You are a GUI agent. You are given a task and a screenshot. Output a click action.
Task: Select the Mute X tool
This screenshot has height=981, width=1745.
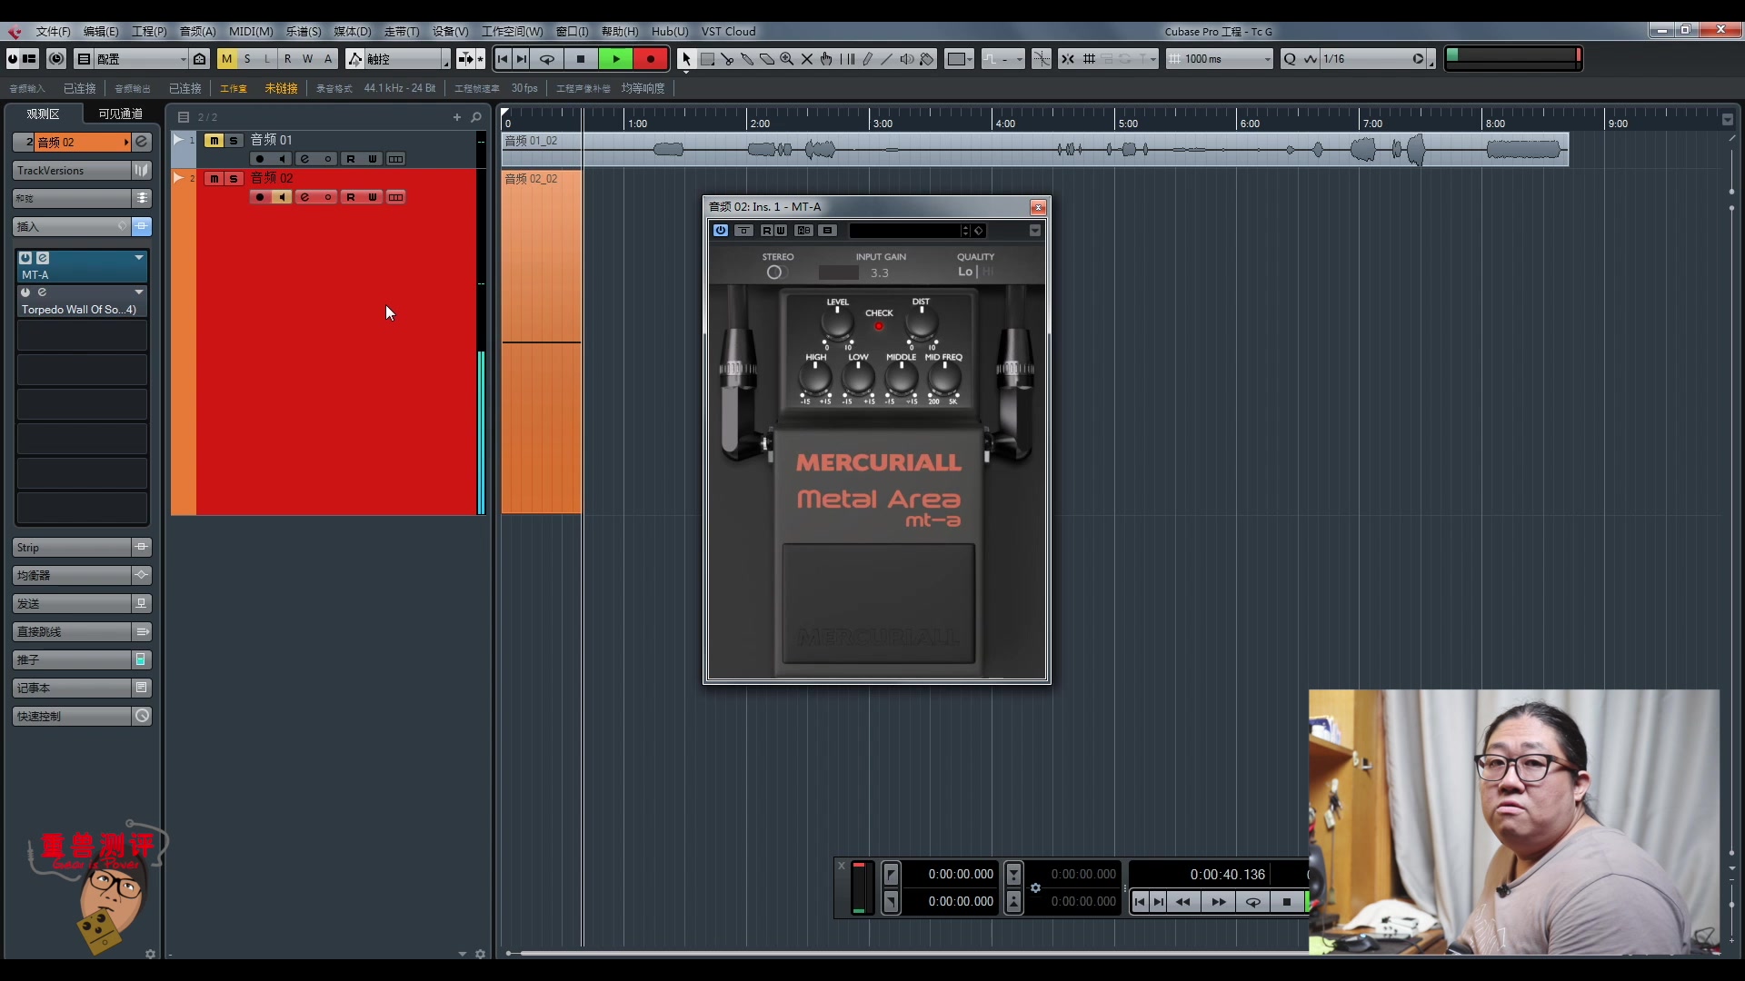point(807,59)
